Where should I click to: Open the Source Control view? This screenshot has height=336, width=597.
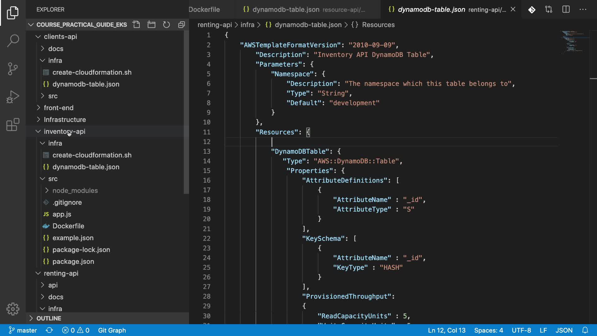click(x=13, y=69)
